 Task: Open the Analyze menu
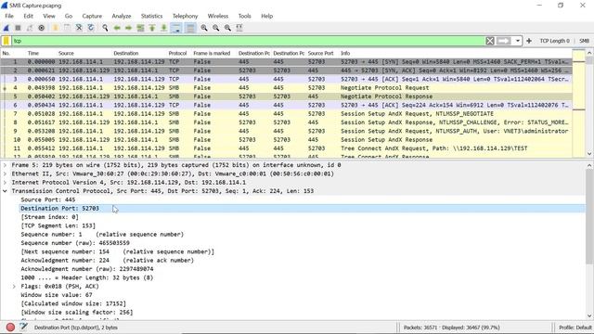(122, 16)
